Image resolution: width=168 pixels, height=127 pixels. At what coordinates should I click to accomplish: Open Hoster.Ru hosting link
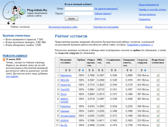click(x=65, y=85)
